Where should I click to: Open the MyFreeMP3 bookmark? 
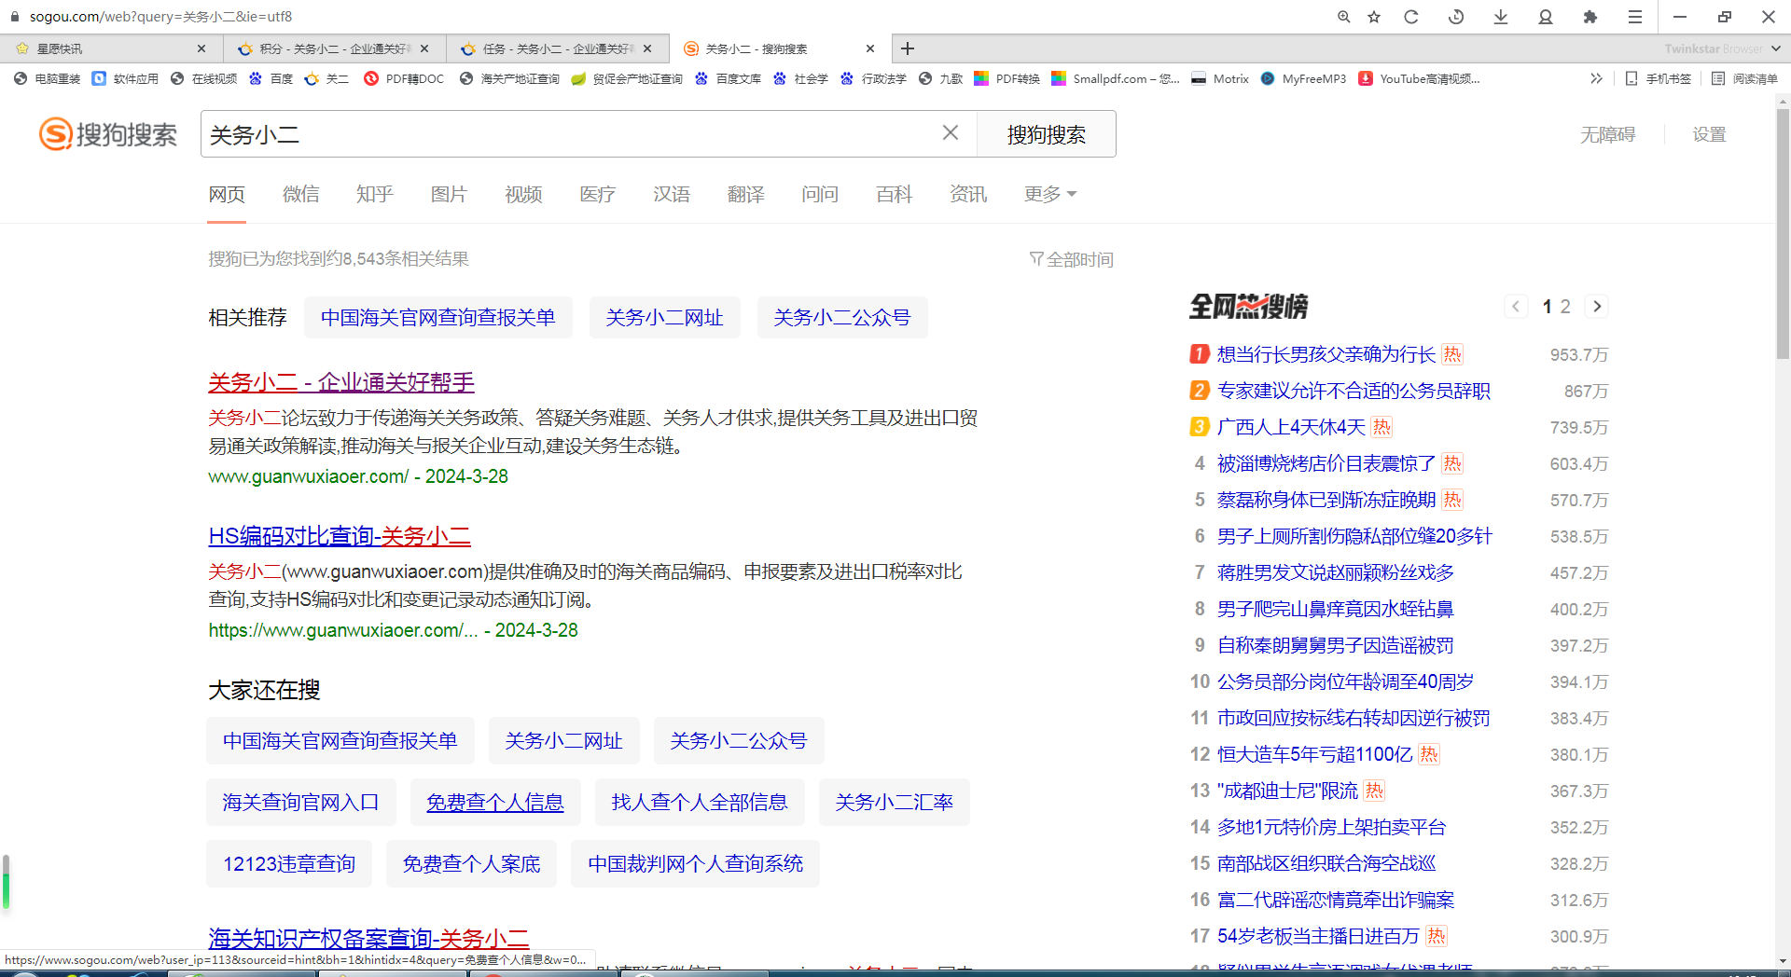coord(1303,78)
